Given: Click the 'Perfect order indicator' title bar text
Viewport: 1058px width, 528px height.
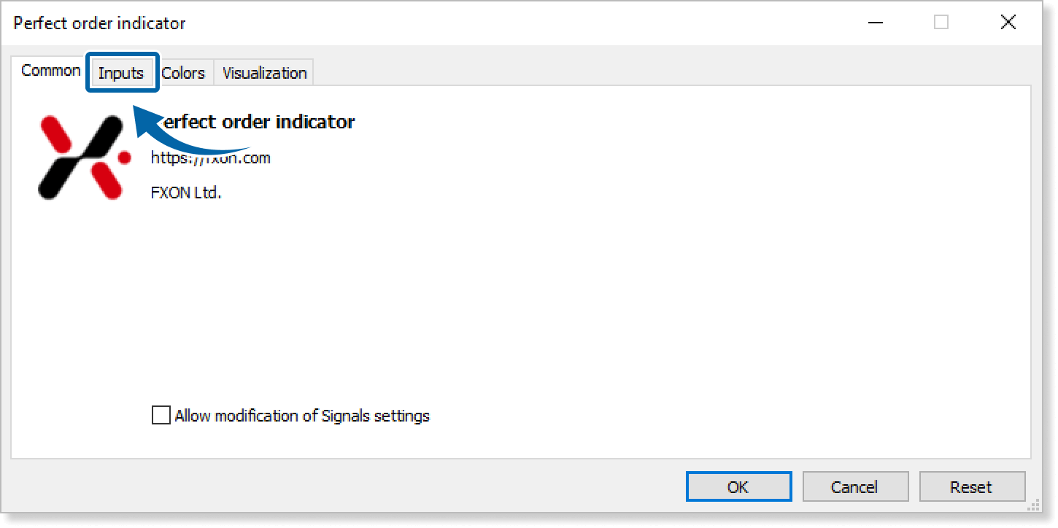Looking at the screenshot, I should click(x=100, y=23).
